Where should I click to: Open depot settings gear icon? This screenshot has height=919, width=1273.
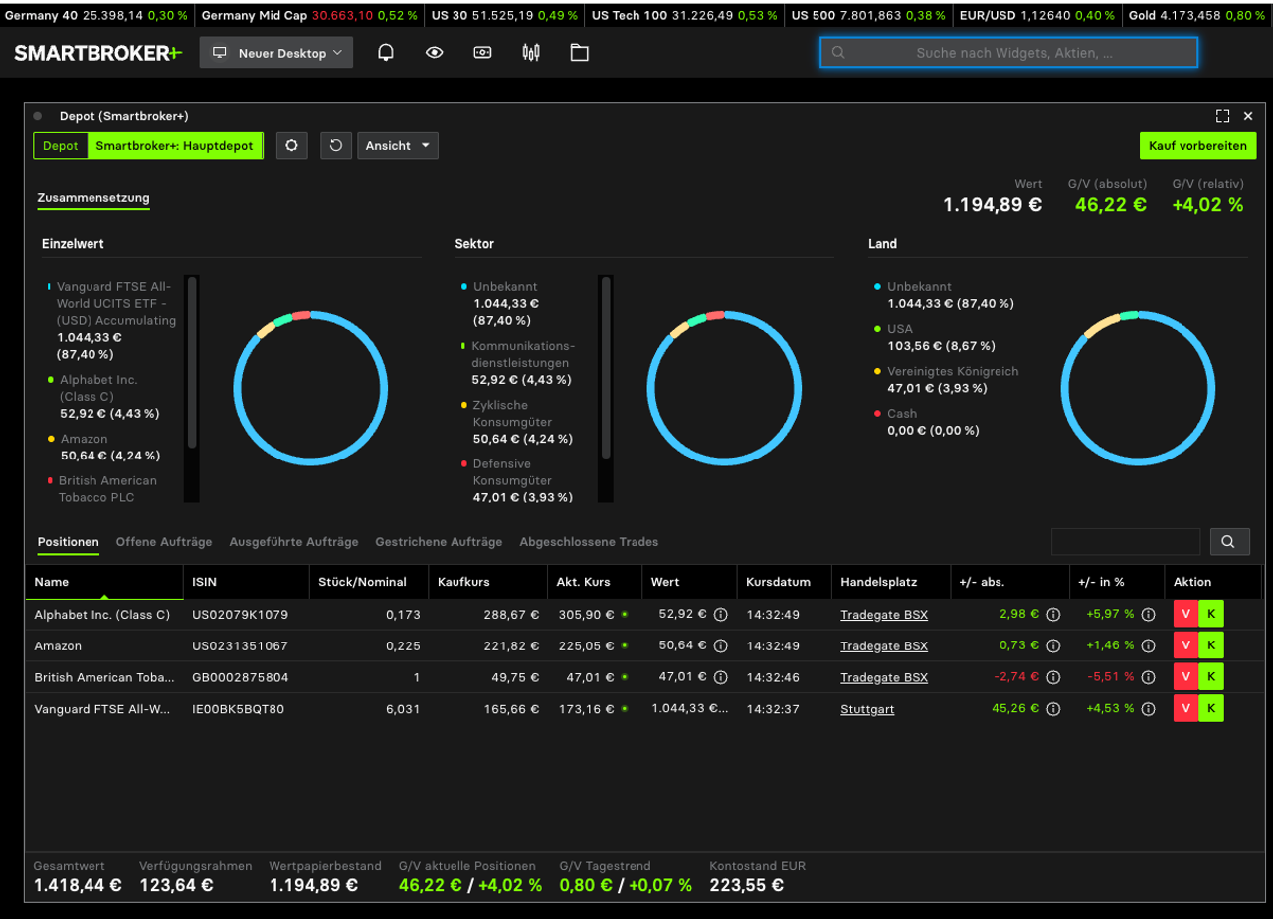click(291, 146)
